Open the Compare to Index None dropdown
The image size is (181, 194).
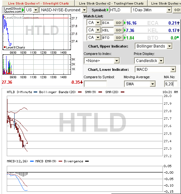(102, 61)
